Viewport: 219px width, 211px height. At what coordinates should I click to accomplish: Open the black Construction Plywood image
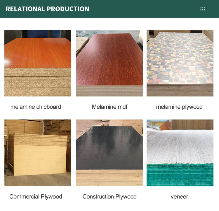pos(109,153)
